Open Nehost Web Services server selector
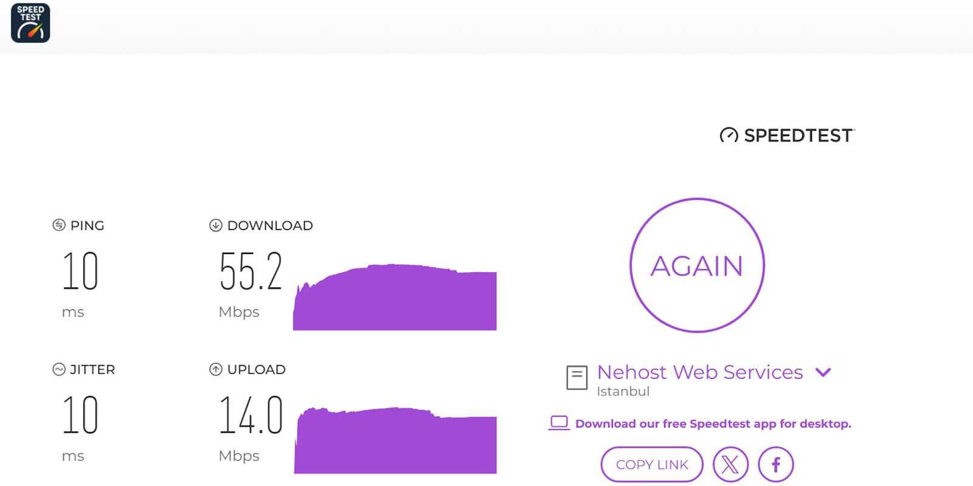Viewport: 973px width, 486px height. click(699, 372)
